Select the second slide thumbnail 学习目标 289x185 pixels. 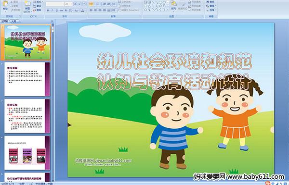pyautogui.click(x=27, y=79)
